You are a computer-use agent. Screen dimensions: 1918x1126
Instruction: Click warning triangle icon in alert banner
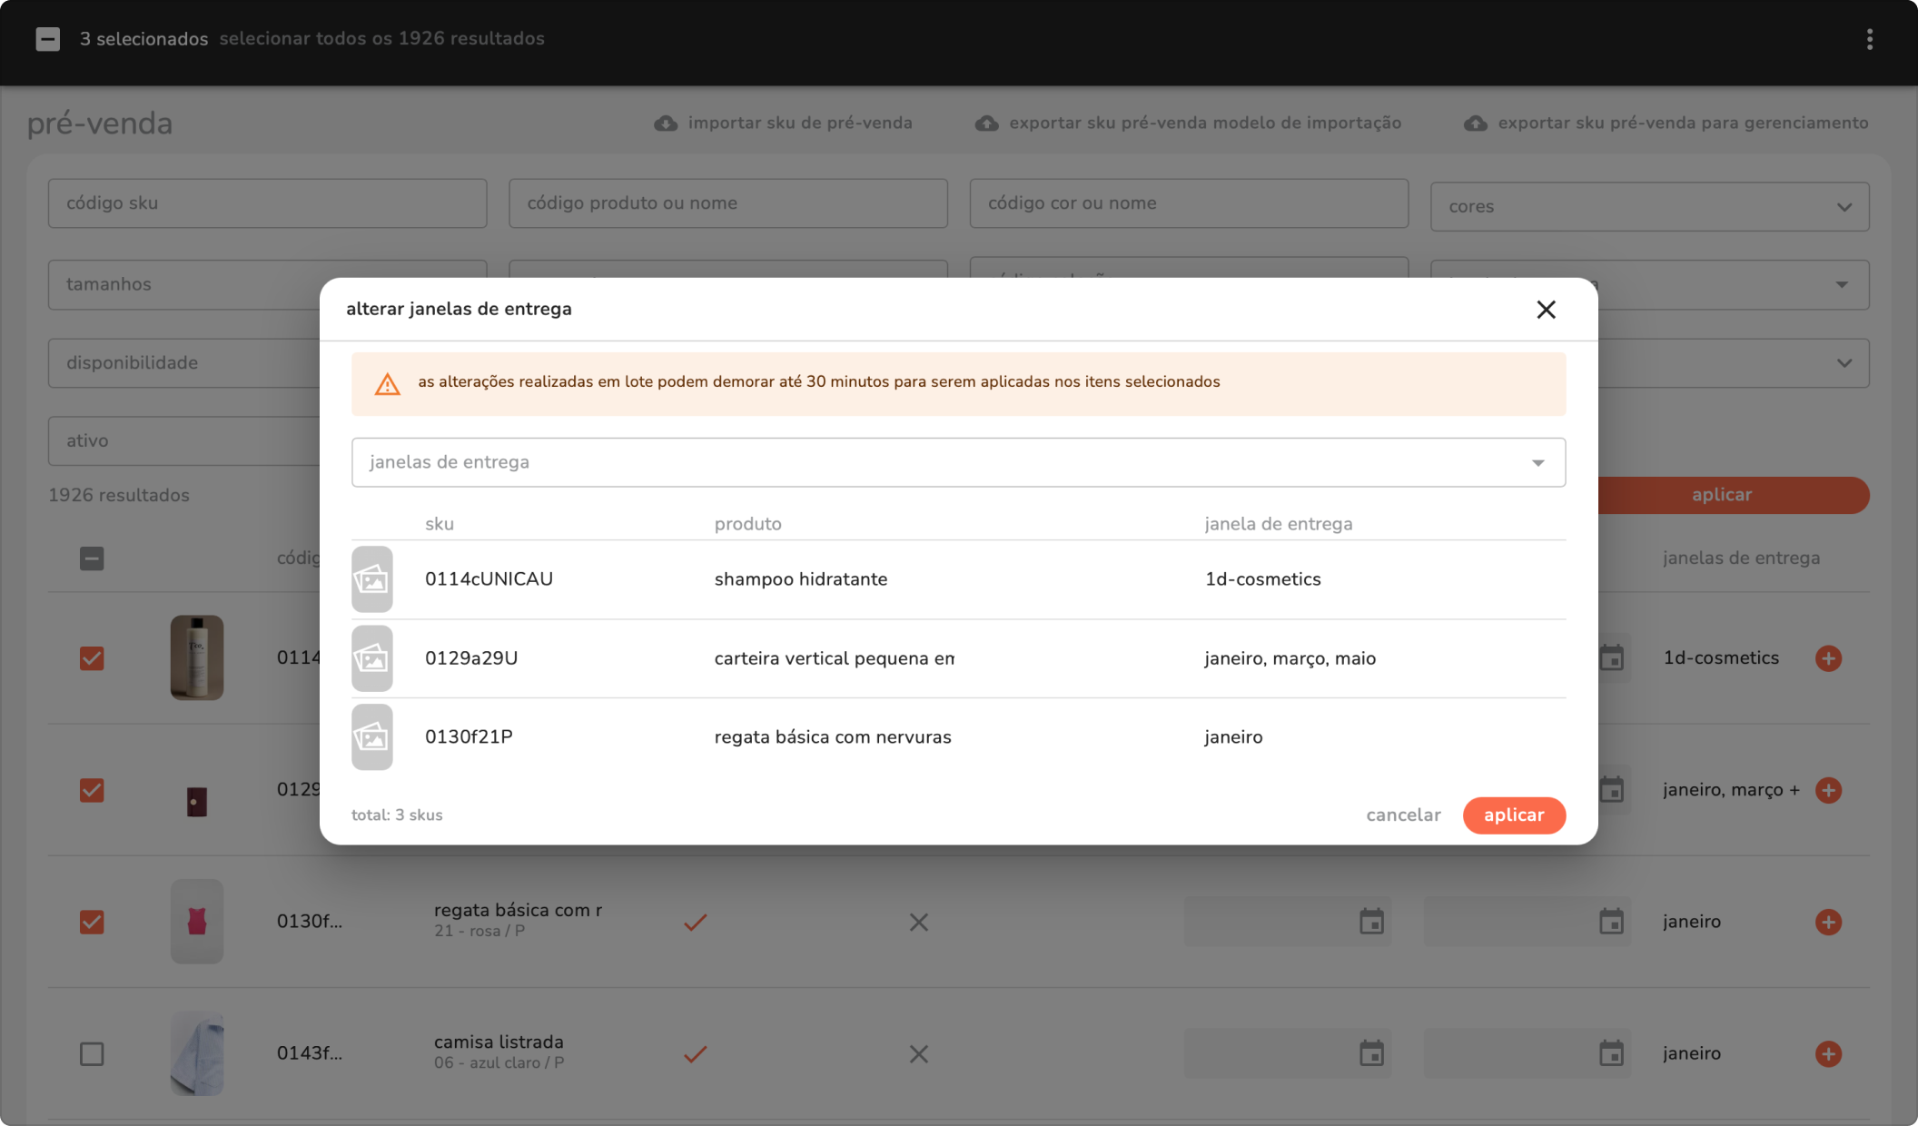(x=388, y=384)
